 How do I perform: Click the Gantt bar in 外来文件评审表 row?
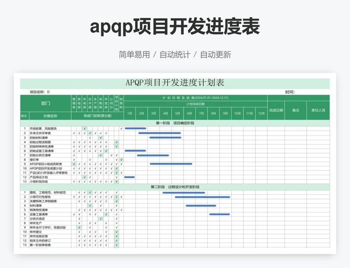click(x=160, y=133)
